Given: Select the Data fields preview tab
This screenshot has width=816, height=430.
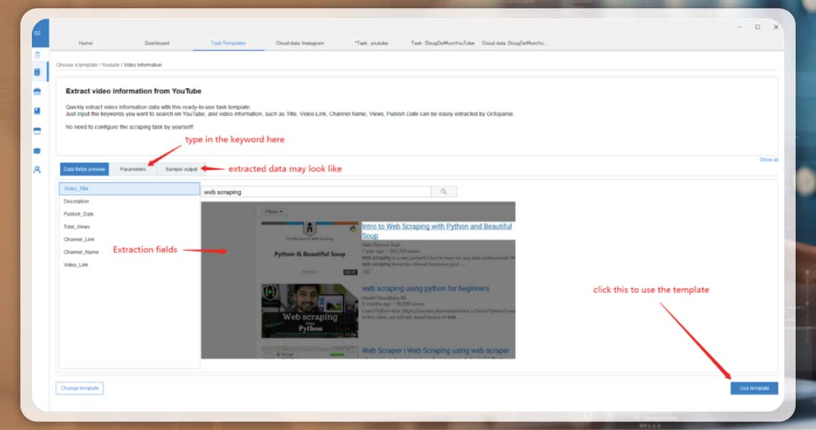Looking at the screenshot, I should click(x=84, y=169).
